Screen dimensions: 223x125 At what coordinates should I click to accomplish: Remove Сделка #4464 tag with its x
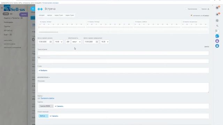coord(52,106)
